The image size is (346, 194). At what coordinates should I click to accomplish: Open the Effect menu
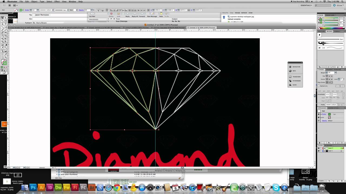pyautogui.click(x=57, y=2)
